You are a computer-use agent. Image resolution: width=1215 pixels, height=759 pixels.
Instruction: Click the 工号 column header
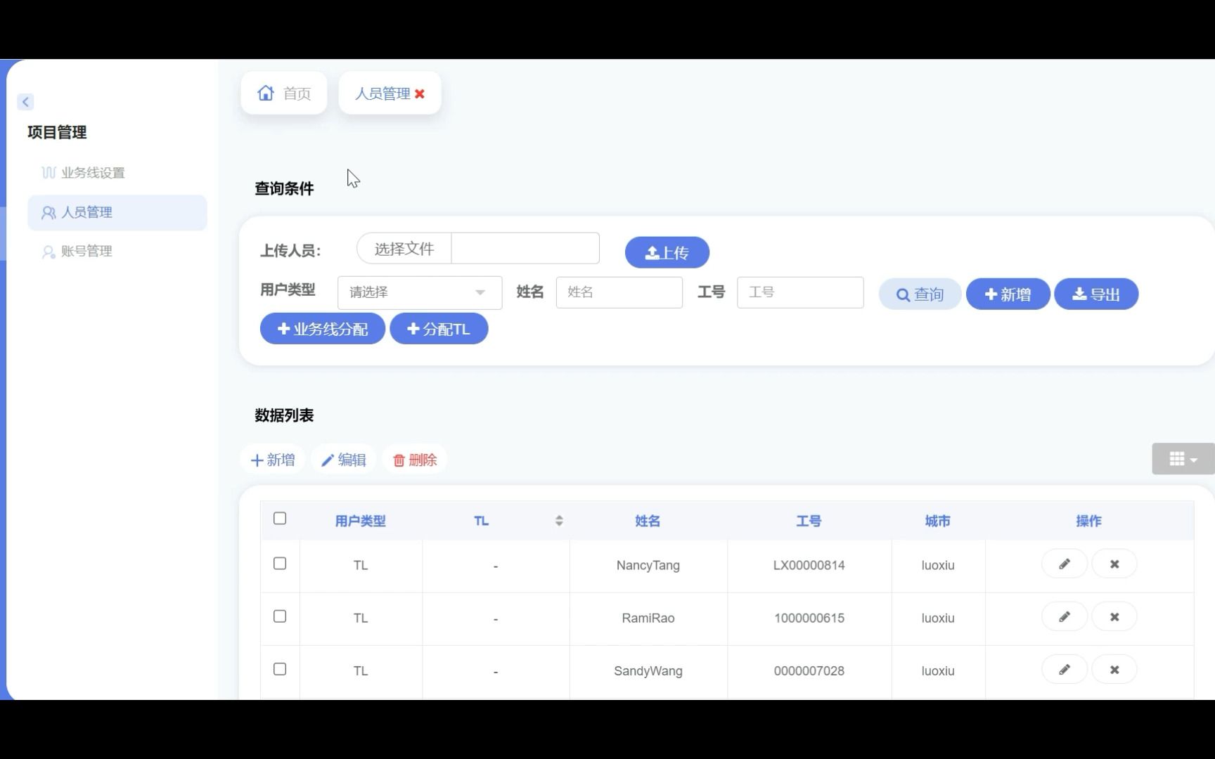coord(809,521)
